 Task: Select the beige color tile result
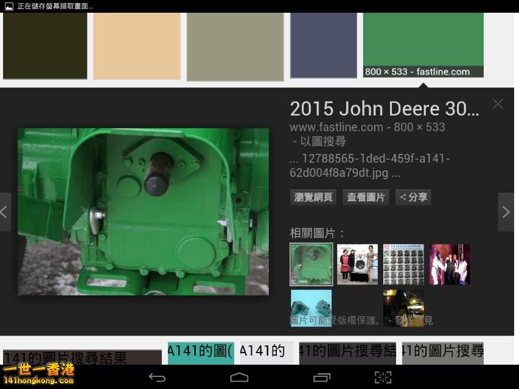[137, 46]
